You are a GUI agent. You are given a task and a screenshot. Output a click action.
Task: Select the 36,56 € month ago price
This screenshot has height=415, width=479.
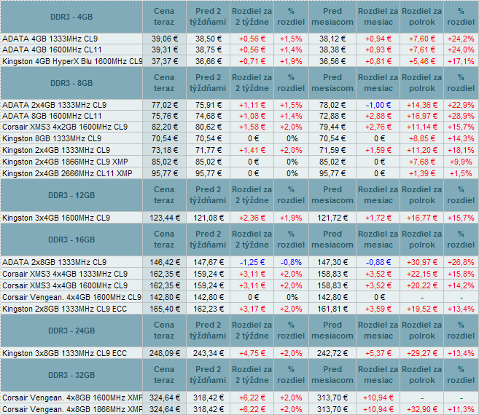pos(332,61)
